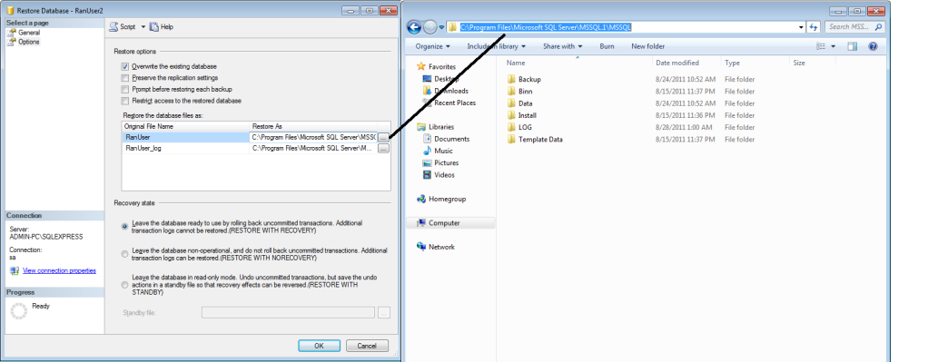Open View connection properties link
This screenshot has width=928, height=362.
pos(59,271)
